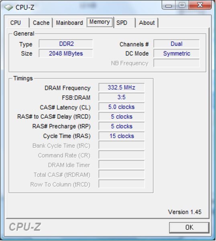Click the empty NB Frequency field
The image size is (216, 241).
coord(177,63)
